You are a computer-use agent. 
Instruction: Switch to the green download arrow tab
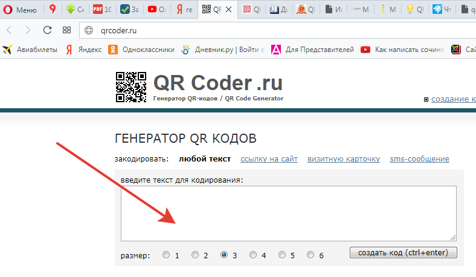pyautogui.click(x=75, y=10)
